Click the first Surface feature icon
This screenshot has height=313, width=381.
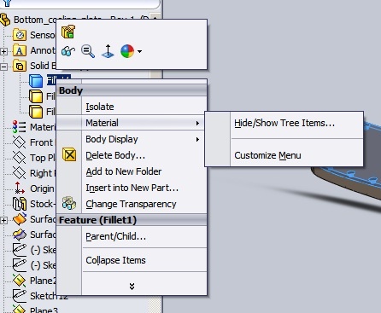point(20,219)
